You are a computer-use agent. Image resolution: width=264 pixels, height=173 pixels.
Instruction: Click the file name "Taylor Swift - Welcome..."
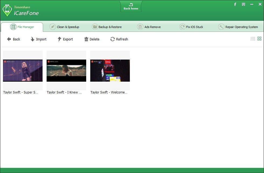[x=109, y=92]
